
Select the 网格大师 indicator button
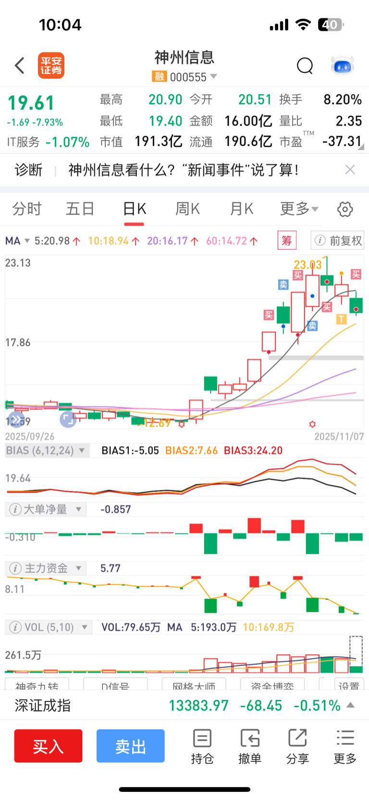(194, 685)
